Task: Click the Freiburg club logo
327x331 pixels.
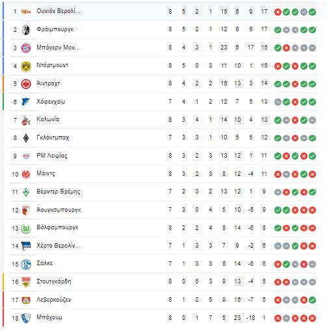Action: (x=26, y=30)
